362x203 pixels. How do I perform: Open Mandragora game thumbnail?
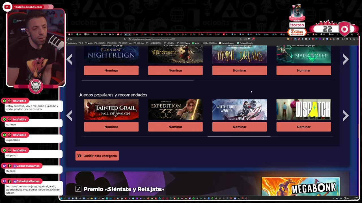[x=175, y=54]
